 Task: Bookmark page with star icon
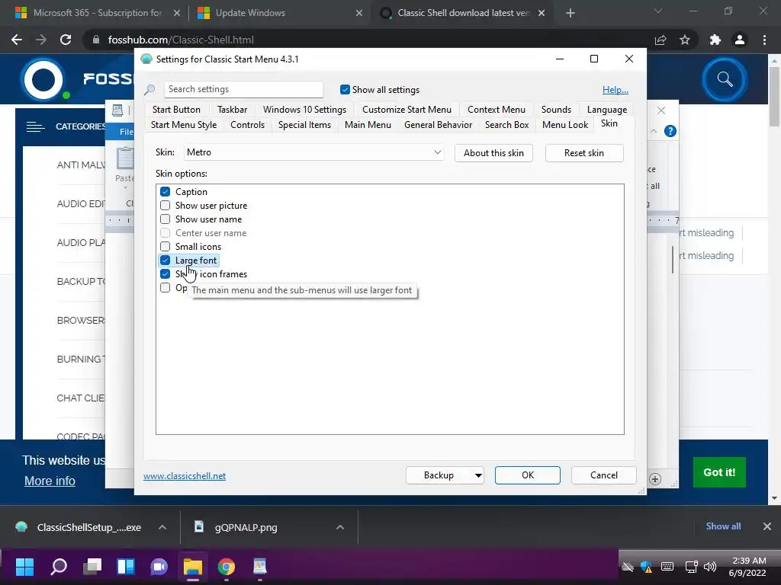685,40
